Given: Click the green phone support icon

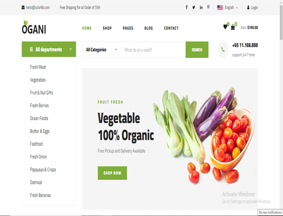Looking at the screenshot, I should point(223,50).
